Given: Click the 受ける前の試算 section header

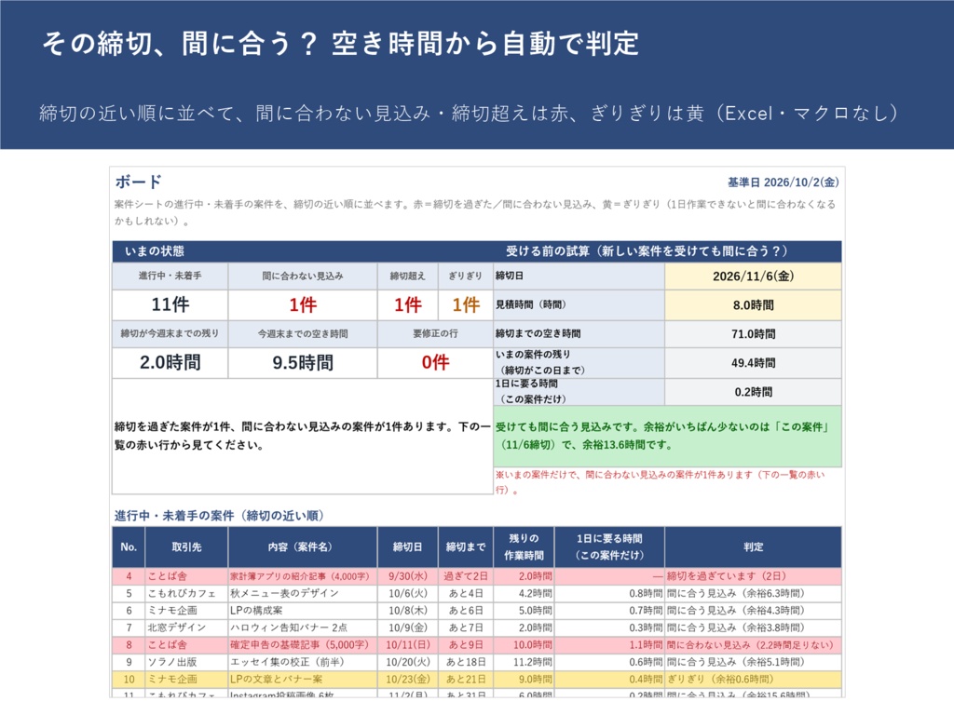Looking at the screenshot, I should pyautogui.click(x=647, y=251).
